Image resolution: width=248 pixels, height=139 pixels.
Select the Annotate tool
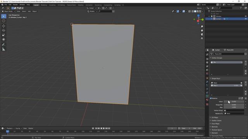point(3,45)
